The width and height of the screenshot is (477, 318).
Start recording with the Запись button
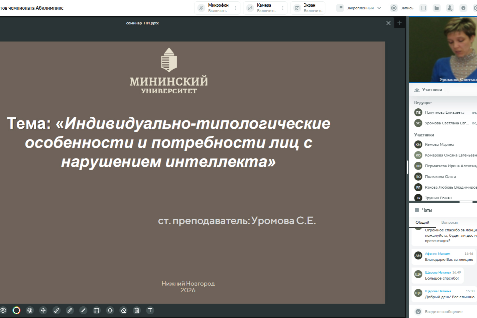click(x=402, y=8)
